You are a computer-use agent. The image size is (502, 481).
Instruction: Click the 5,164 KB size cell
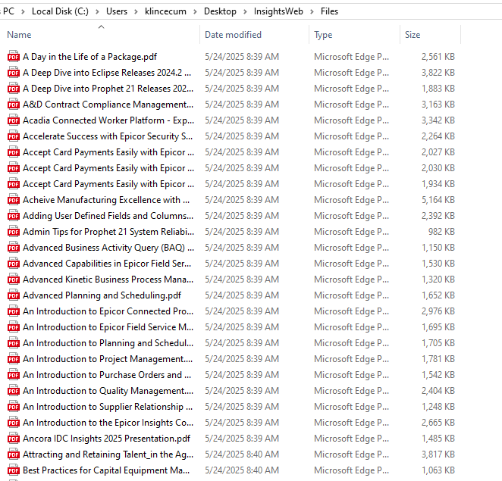tap(438, 200)
